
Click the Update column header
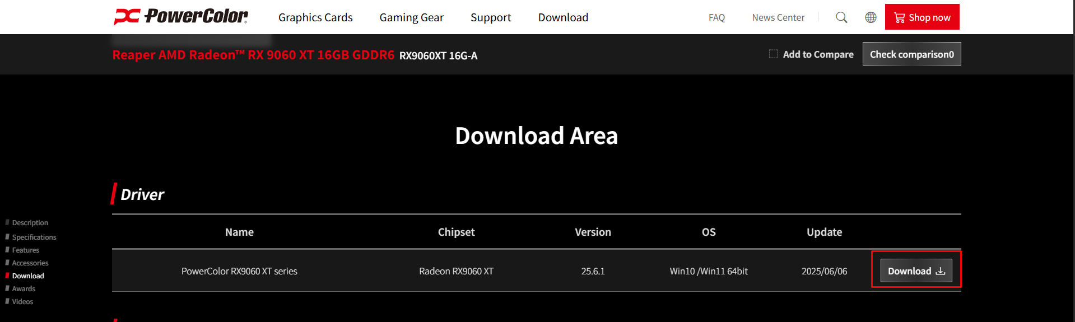tap(824, 232)
